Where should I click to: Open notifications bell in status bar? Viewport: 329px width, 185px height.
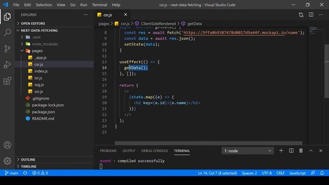tap(322, 173)
